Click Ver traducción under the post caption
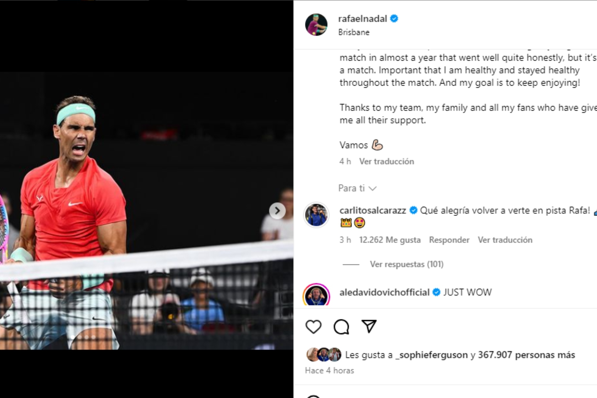This screenshot has height=398, width=597. tap(387, 162)
